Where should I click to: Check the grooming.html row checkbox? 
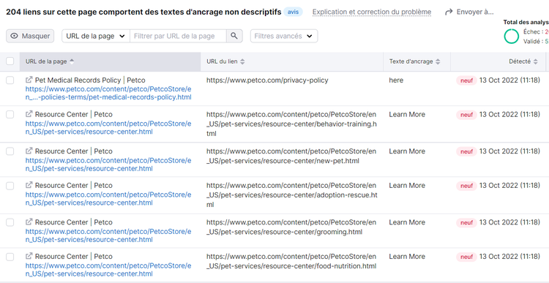pos(10,222)
